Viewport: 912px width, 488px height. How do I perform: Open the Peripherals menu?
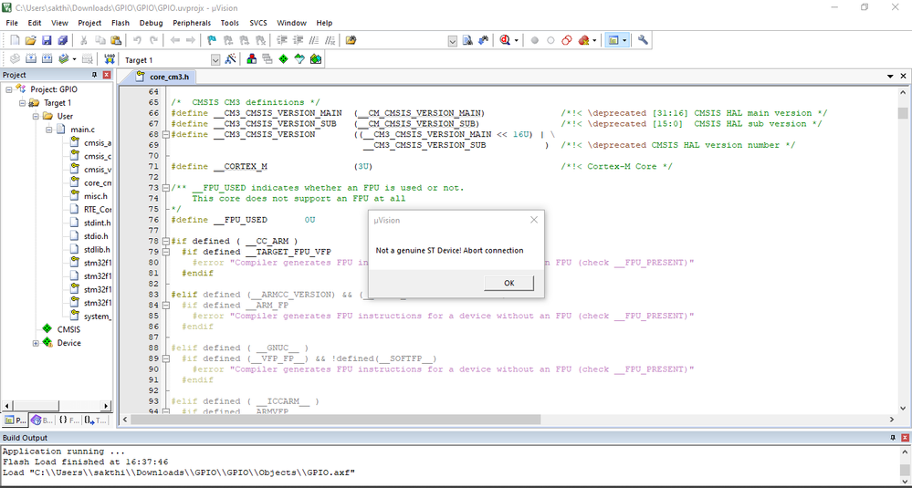pos(192,23)
